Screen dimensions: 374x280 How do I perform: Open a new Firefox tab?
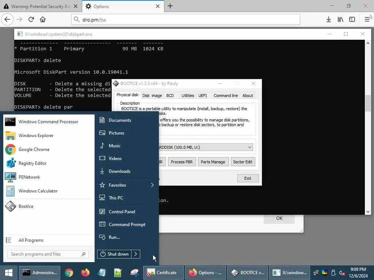coord(170,6)
